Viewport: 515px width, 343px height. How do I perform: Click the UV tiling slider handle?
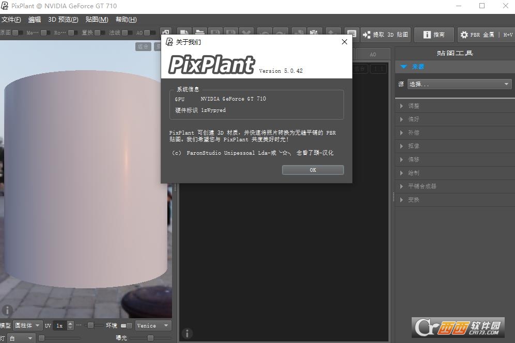(x=90, y=325)
